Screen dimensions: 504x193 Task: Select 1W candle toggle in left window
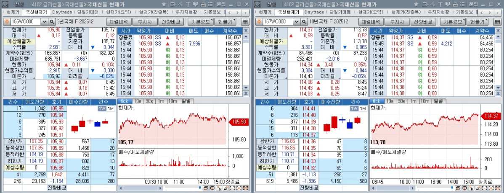(101, 108)
